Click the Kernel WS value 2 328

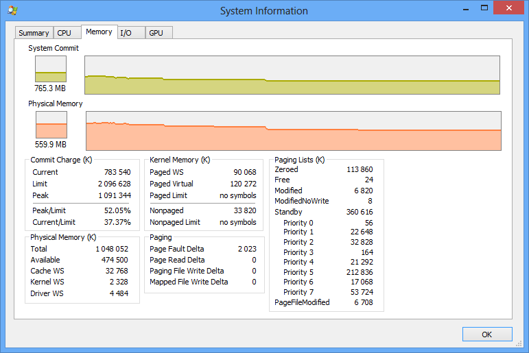click(x=119, y=282)
